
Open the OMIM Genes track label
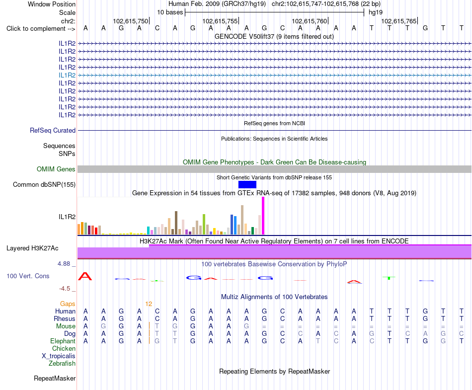56,169
